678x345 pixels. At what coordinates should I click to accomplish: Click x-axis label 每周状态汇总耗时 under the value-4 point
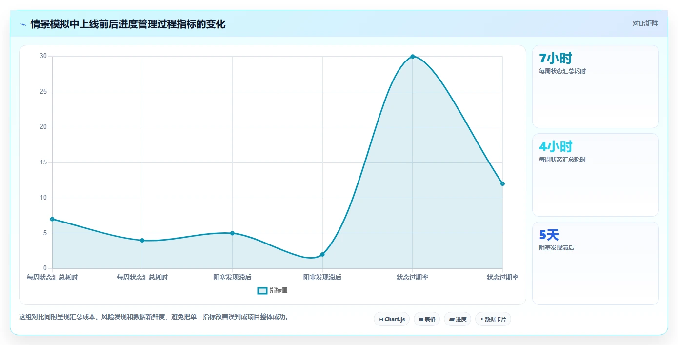coord(142,277)
